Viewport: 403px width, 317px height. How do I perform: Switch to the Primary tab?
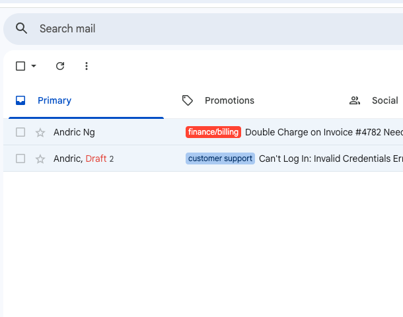click(54, 100)
